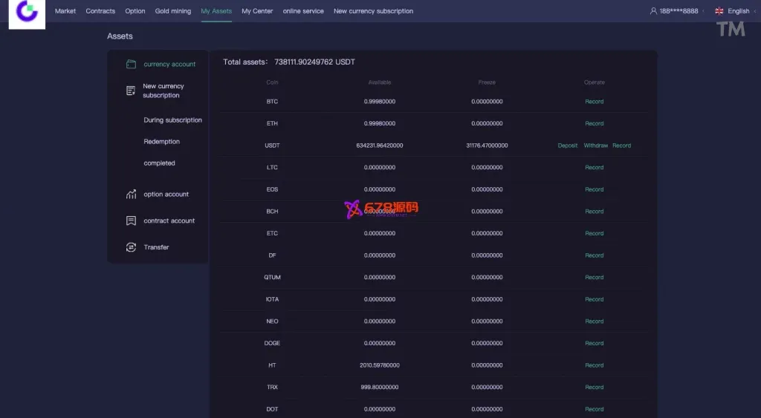
Task: Click the currency account wallet icon
Action: pyautogui.click(x=131, y=65)
